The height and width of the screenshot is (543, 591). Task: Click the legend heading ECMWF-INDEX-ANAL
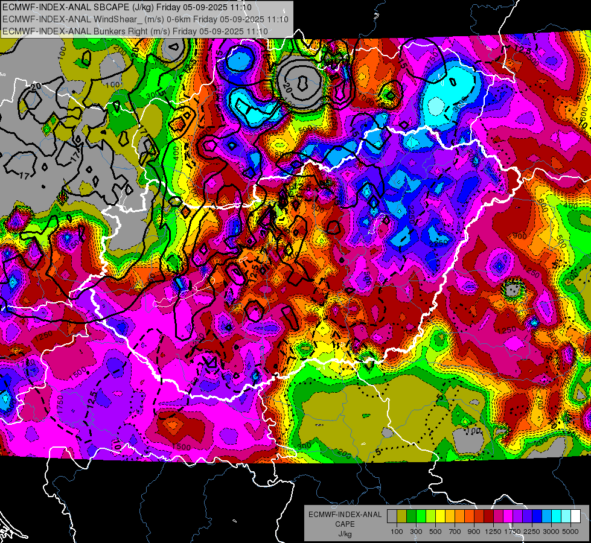pyautogui.click(x=345, y=515)
